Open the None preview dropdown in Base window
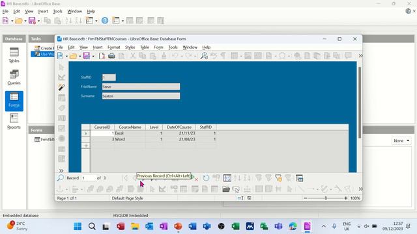Screen dimensions: 417x234 click(x=401, y=140)
